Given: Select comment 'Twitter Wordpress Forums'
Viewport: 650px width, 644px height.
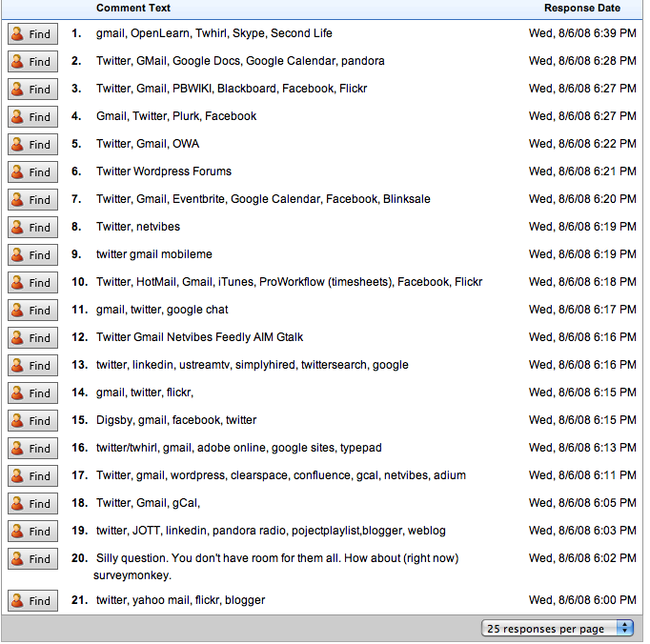Looking at the screenshot, I should click(164, 171).
